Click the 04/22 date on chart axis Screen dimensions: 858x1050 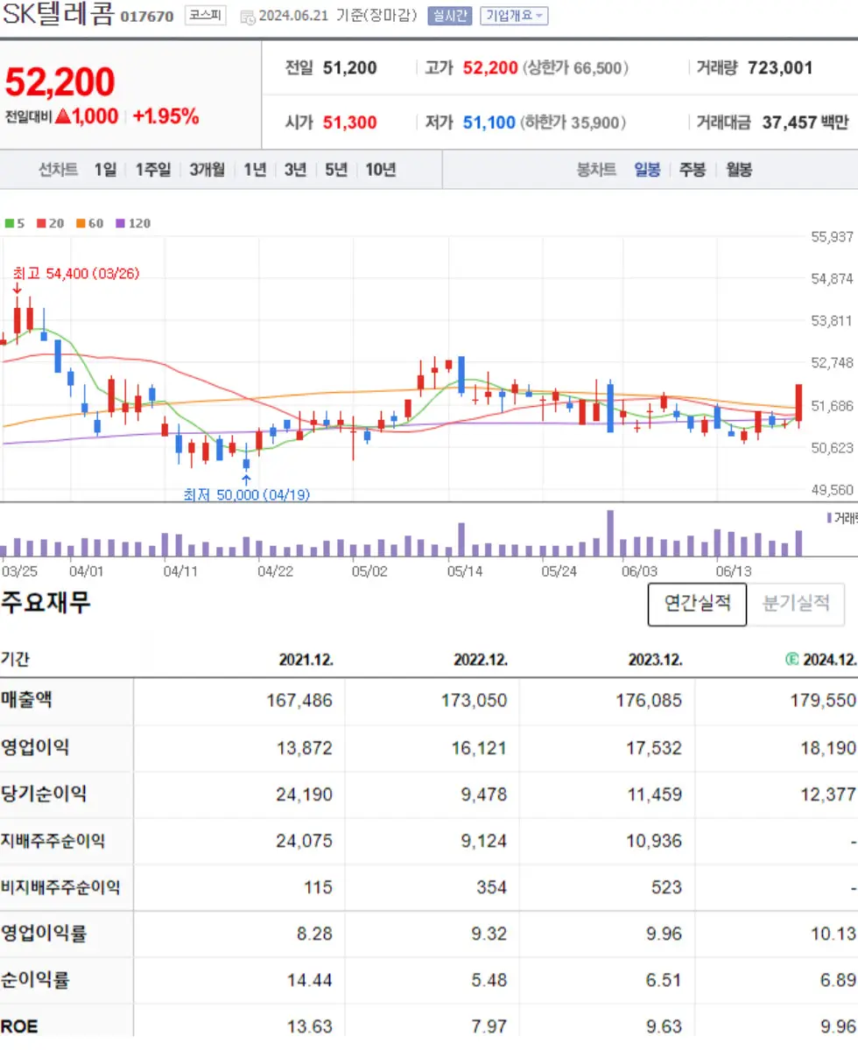[x=274, y=570]
